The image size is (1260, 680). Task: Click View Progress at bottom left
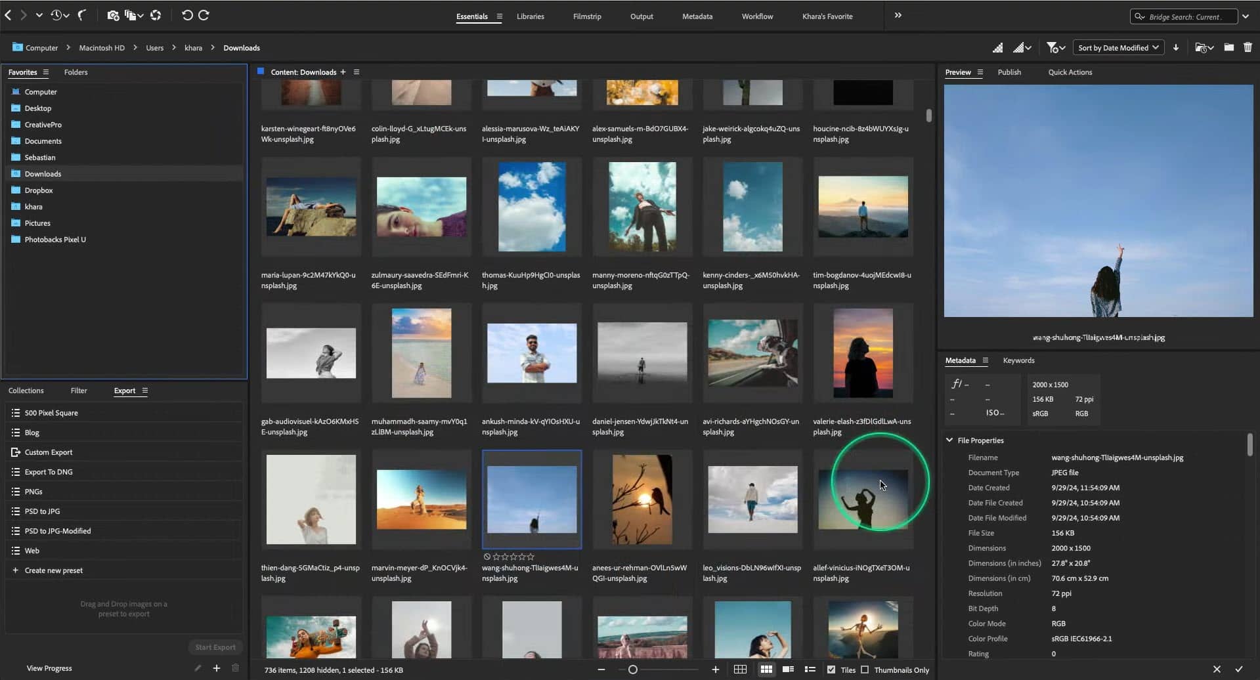(x=49, y=668)
